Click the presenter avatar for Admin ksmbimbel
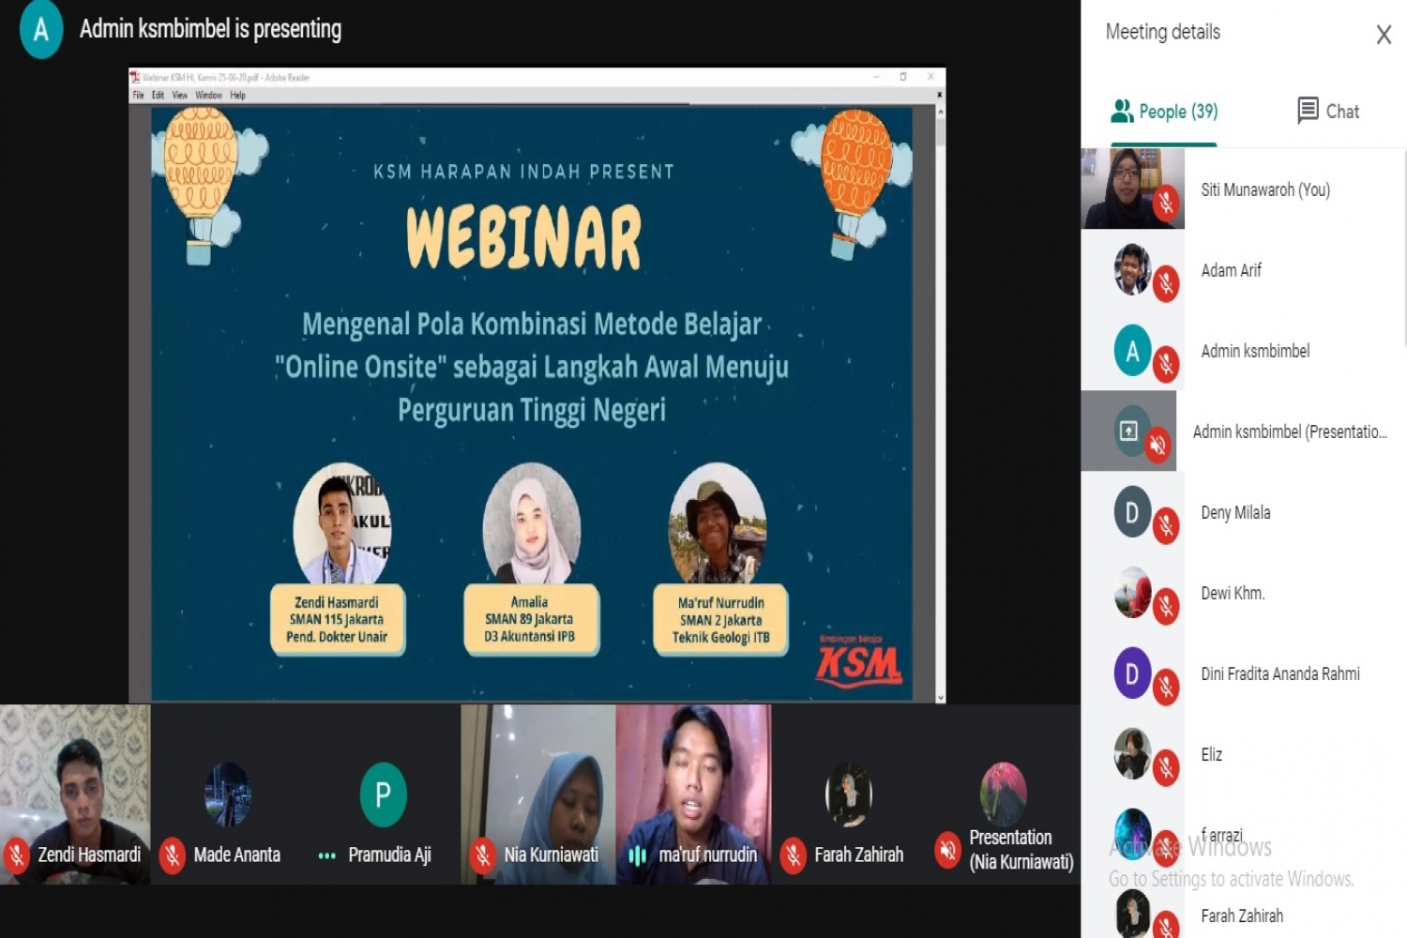 pos(41,30)
